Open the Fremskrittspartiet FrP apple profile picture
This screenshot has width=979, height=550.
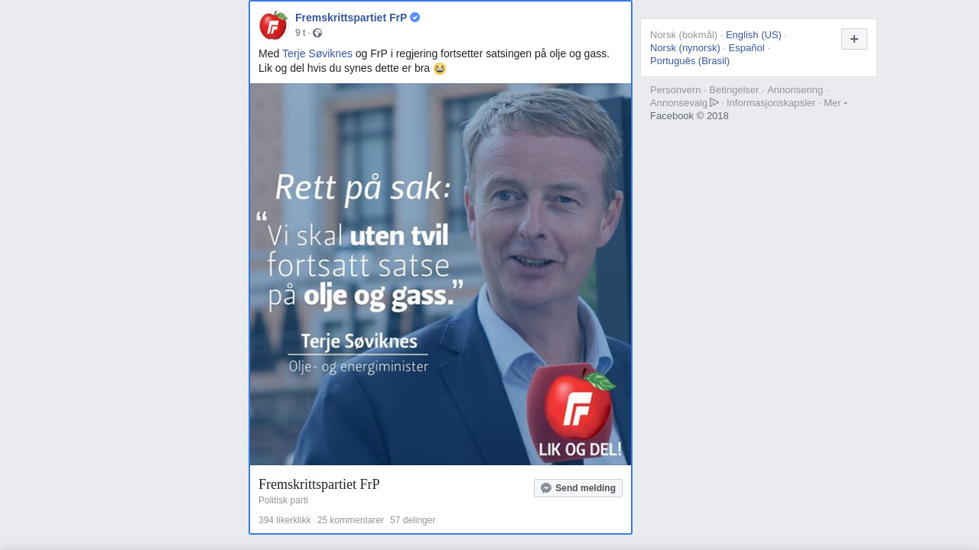tap(273, 25)
